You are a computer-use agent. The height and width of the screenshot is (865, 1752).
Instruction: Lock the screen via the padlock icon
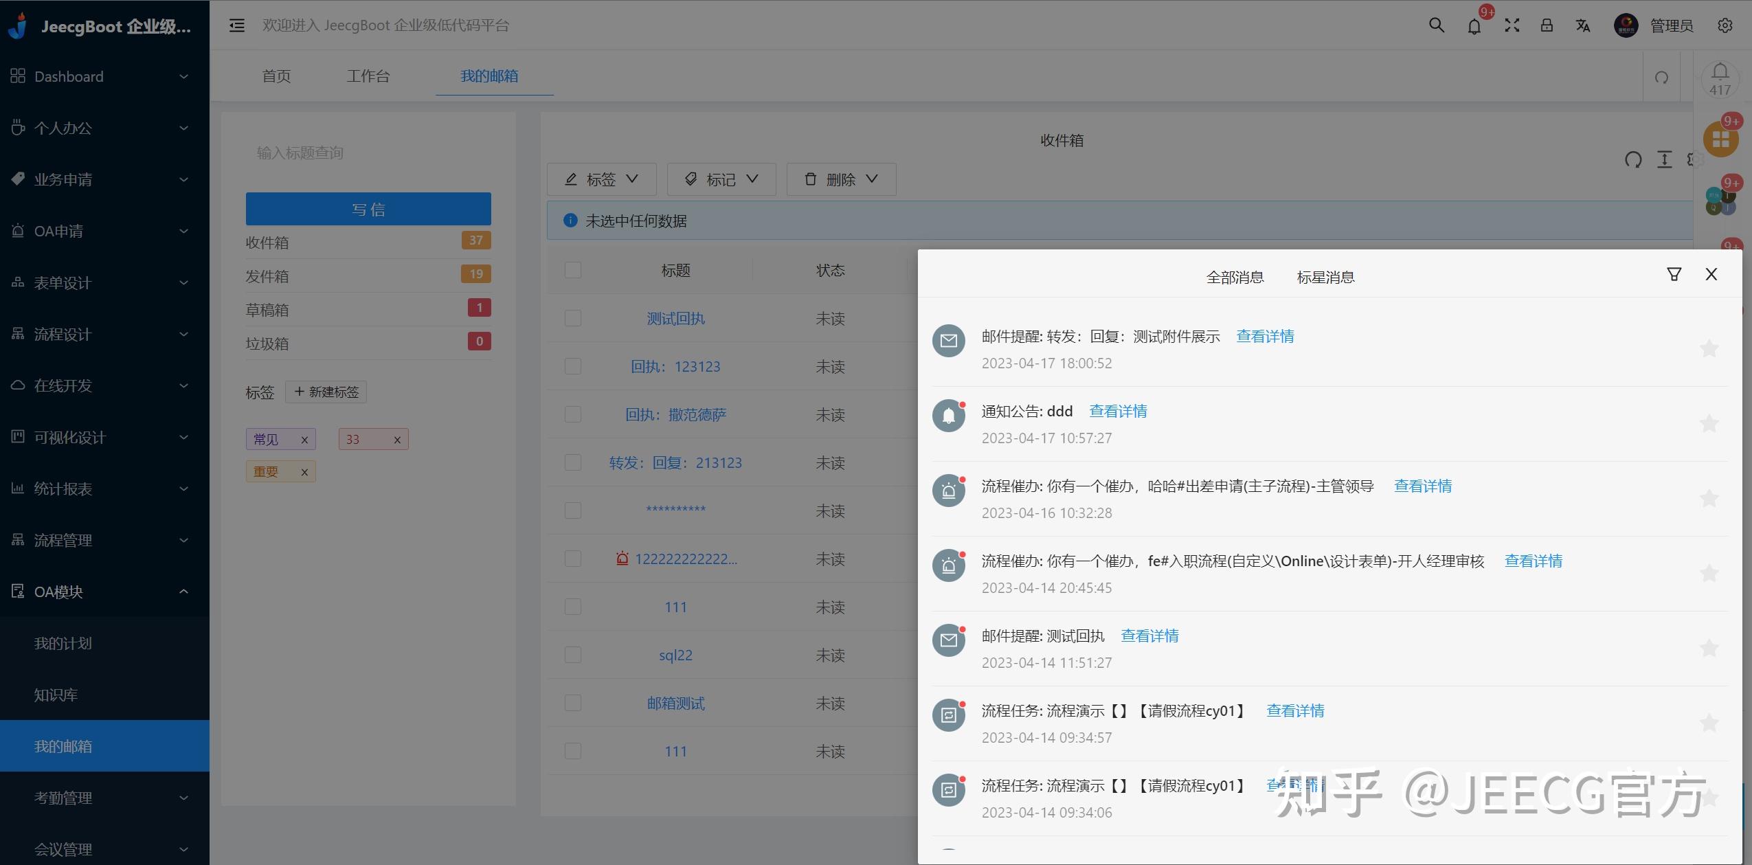pos(1546,25)
